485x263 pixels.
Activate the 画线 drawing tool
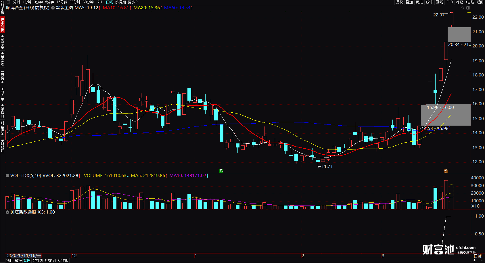440,2
